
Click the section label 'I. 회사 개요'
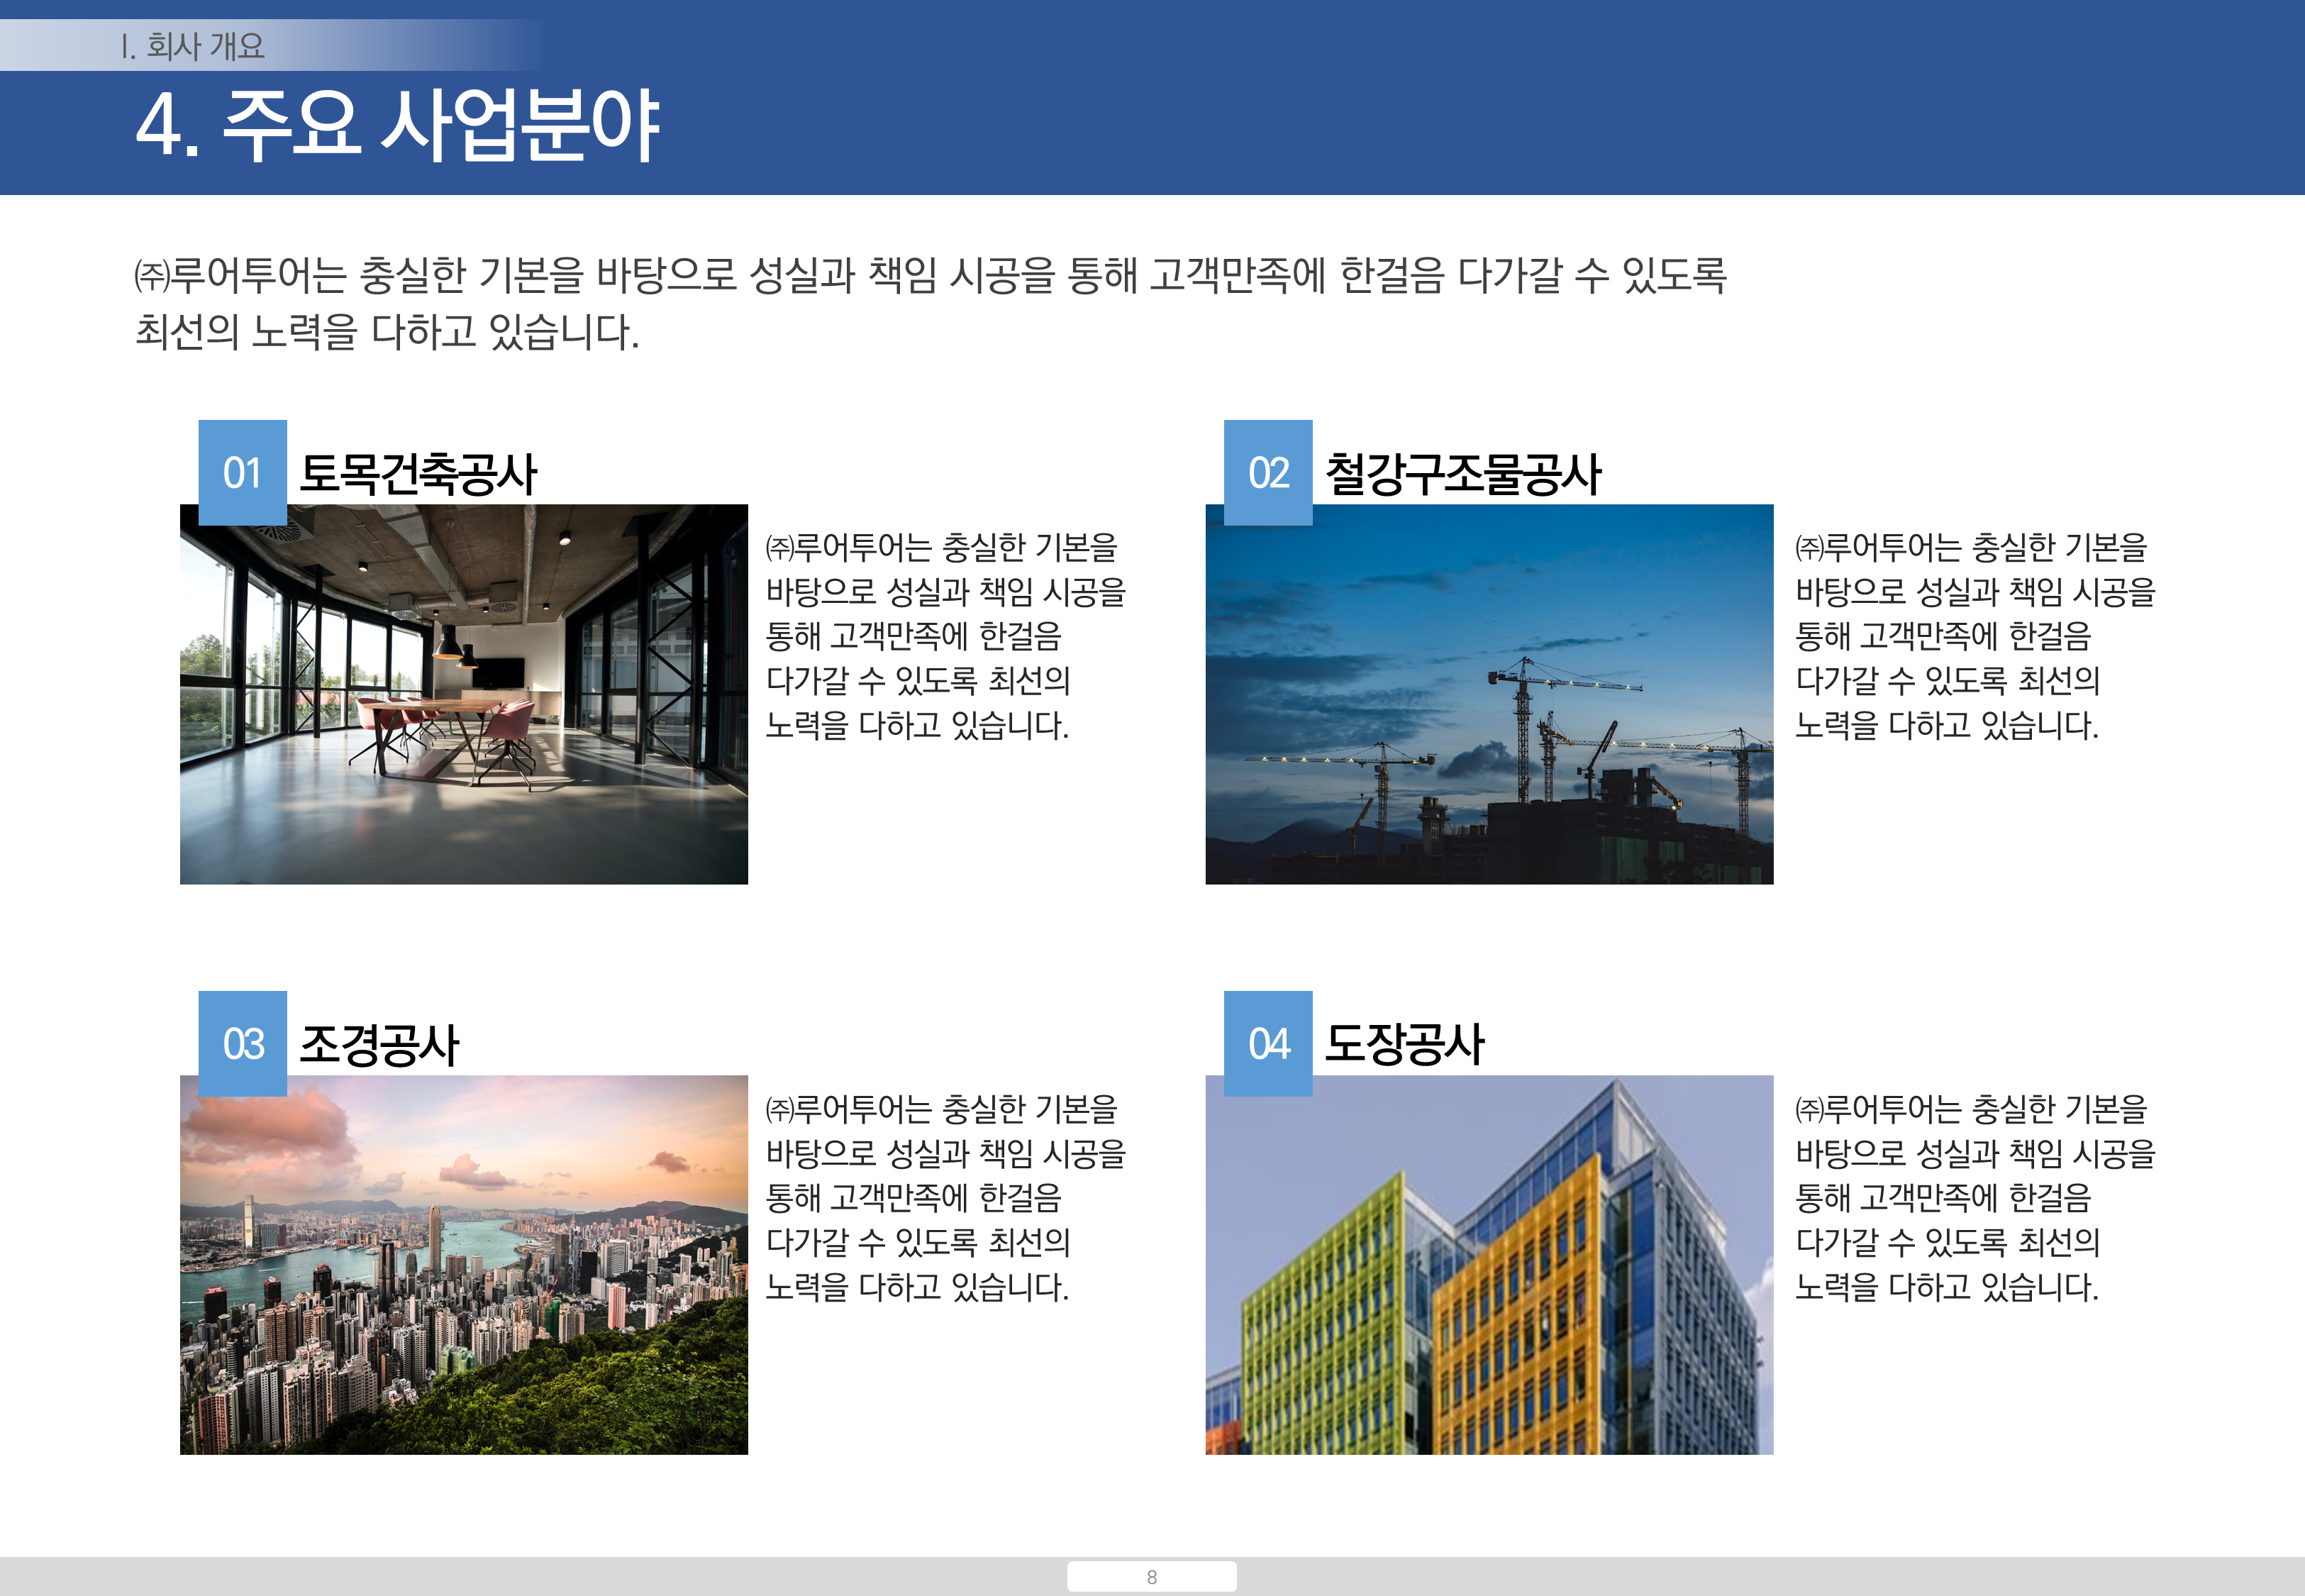click(192, 46)
